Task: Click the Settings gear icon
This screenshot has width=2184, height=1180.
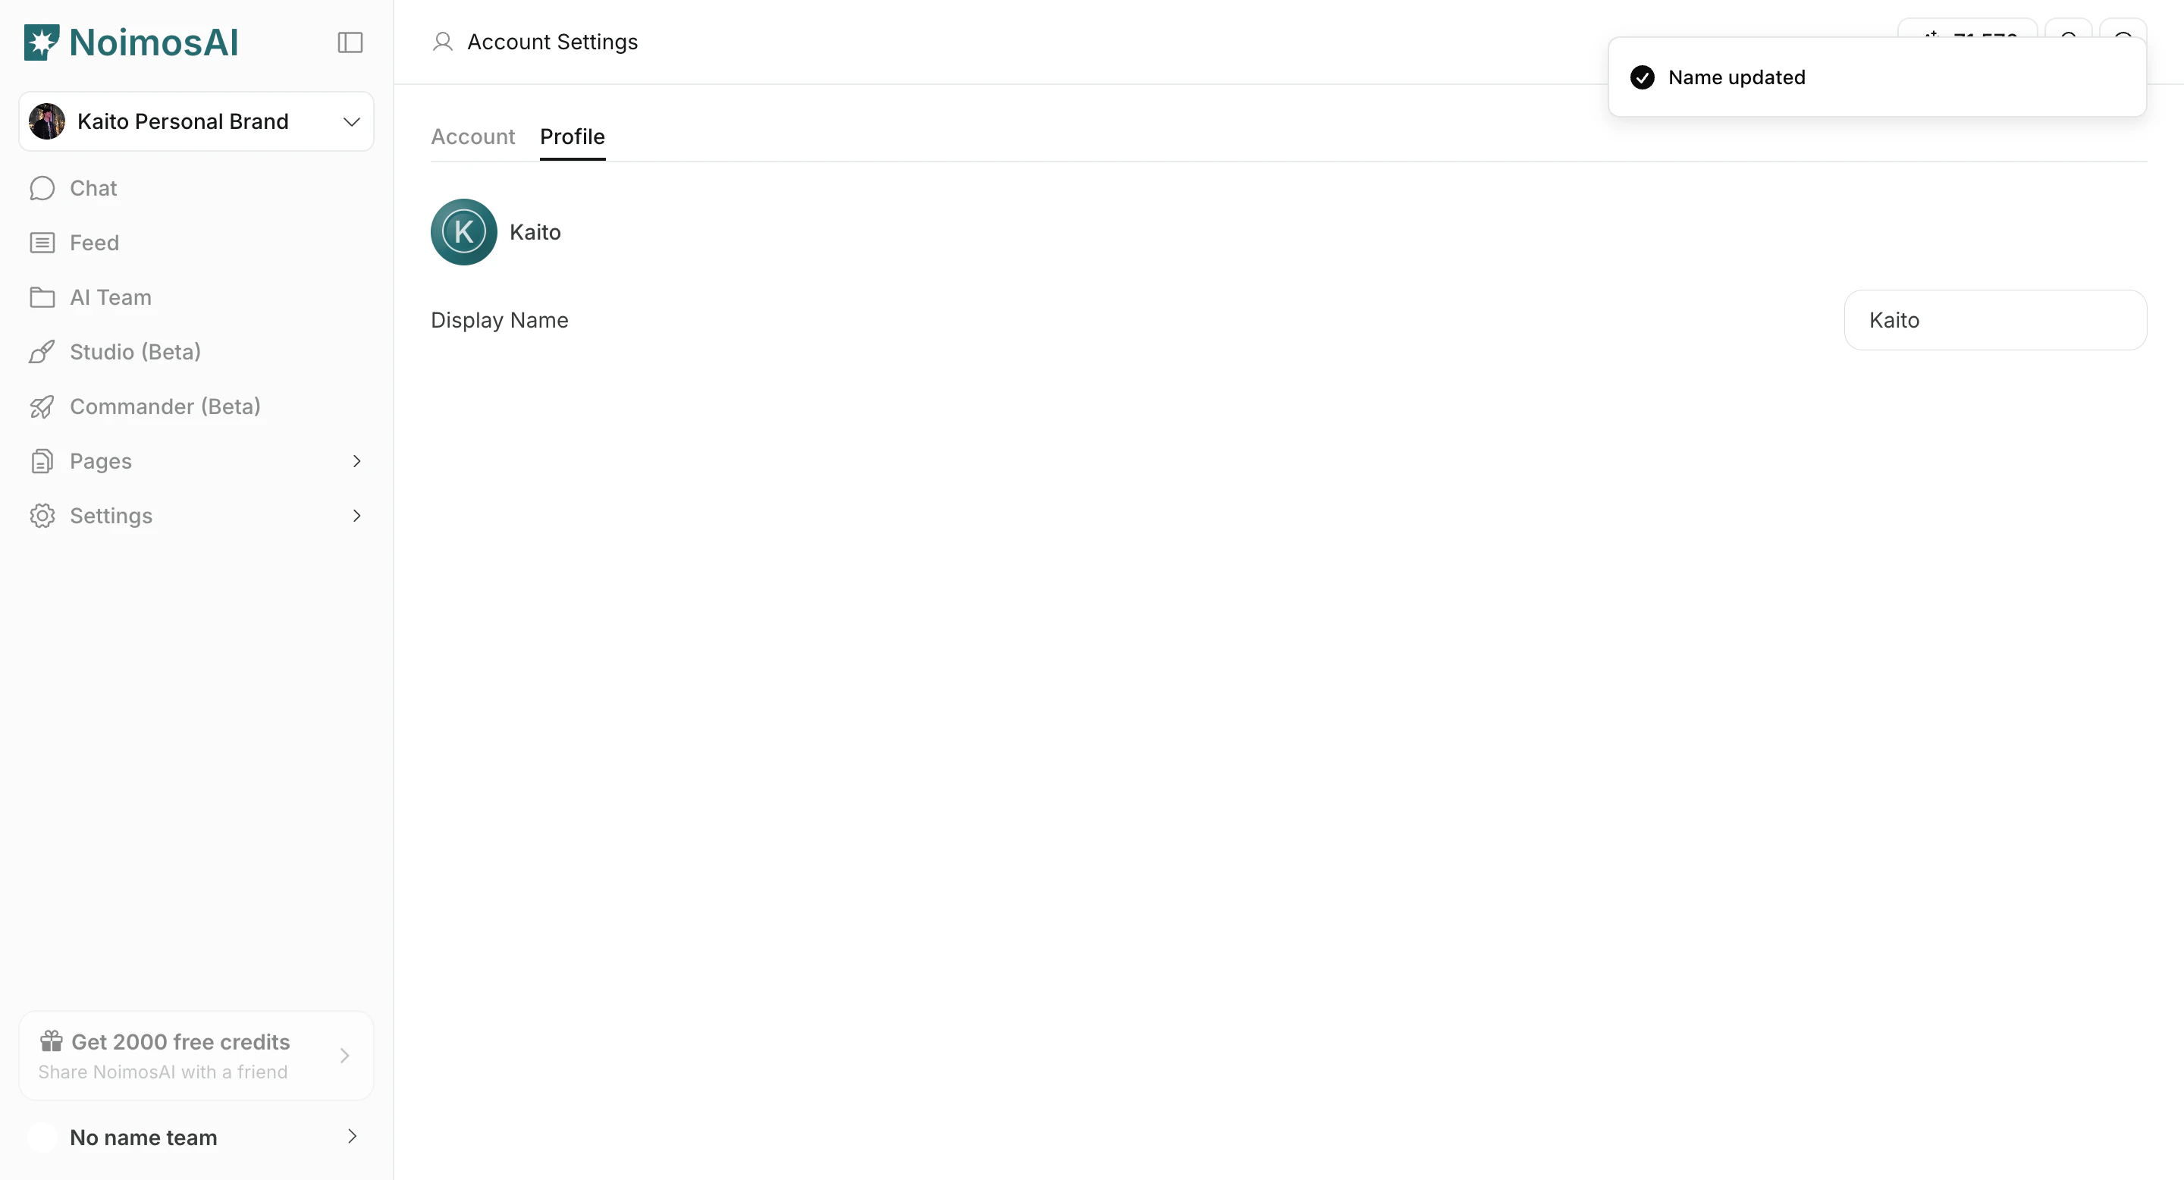Action: [42, 516]
